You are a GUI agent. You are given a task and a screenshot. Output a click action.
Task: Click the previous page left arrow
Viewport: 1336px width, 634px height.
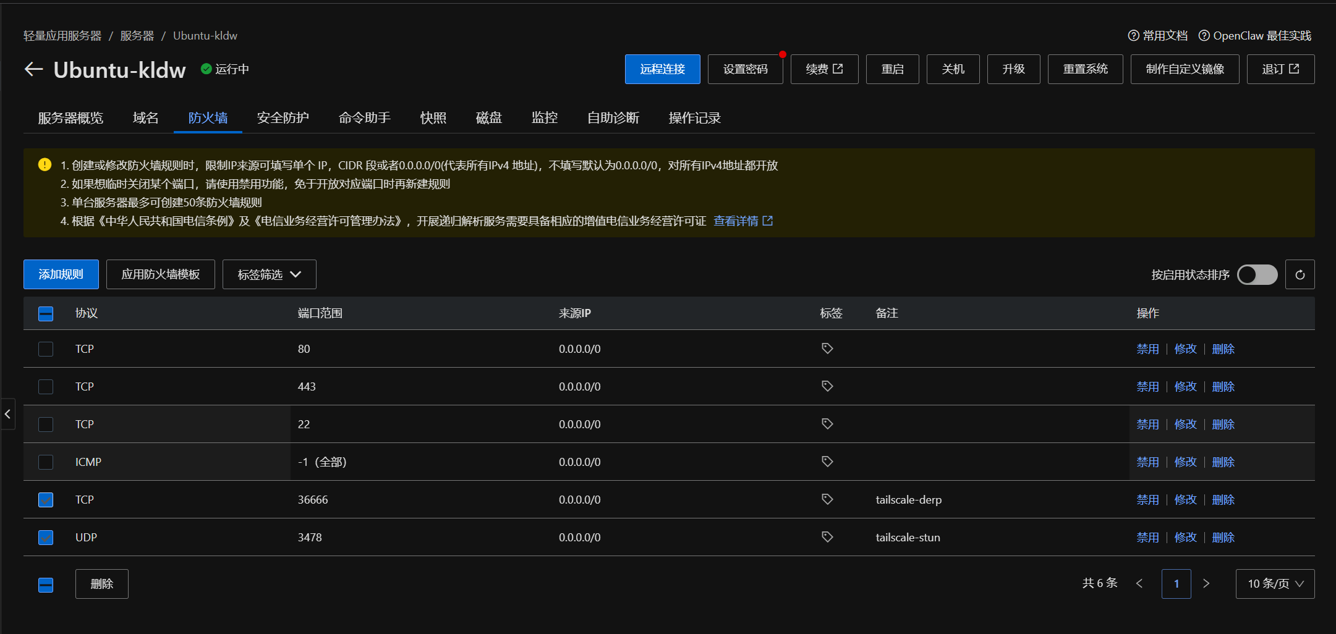coord(1139,583)
